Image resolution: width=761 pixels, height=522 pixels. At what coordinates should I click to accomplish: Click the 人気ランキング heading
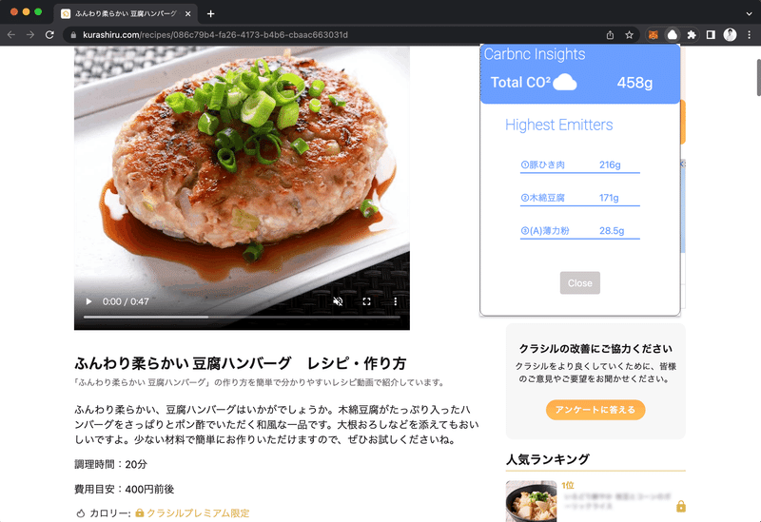pyautogui.click(x=548, y=459)
